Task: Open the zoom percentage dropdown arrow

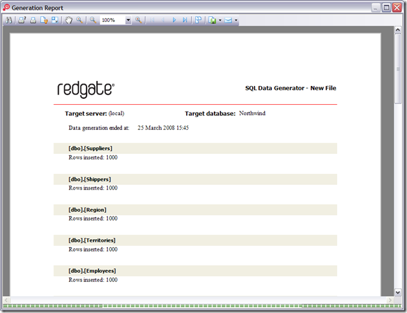Action: pyautogui.click(x=128, y=20)
